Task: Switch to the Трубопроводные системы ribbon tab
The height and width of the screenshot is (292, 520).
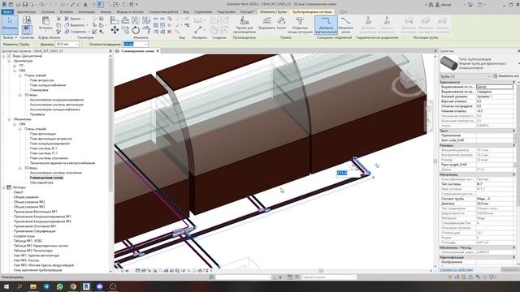Action: point(312,11)
